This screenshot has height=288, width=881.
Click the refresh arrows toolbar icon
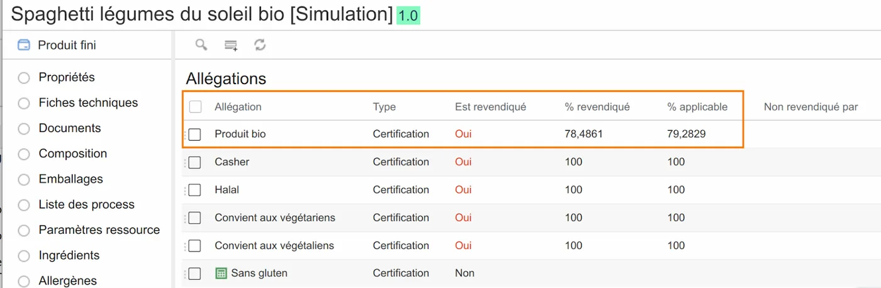260,45
